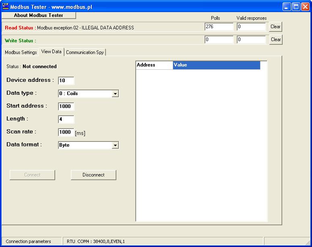The height and width of the screenshot is (247, 312).
Task: Open the About Modbus Tester button
Action: click(x=39, y=15)
